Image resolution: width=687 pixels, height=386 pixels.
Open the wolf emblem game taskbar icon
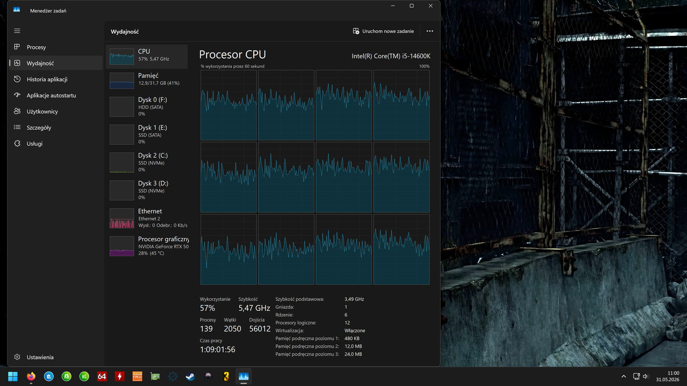coord(208,376)
